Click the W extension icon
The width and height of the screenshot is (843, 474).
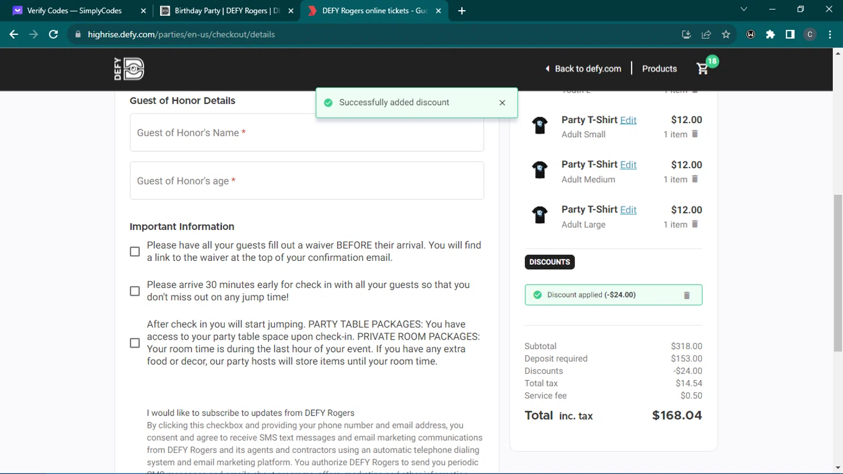[751, 34]
